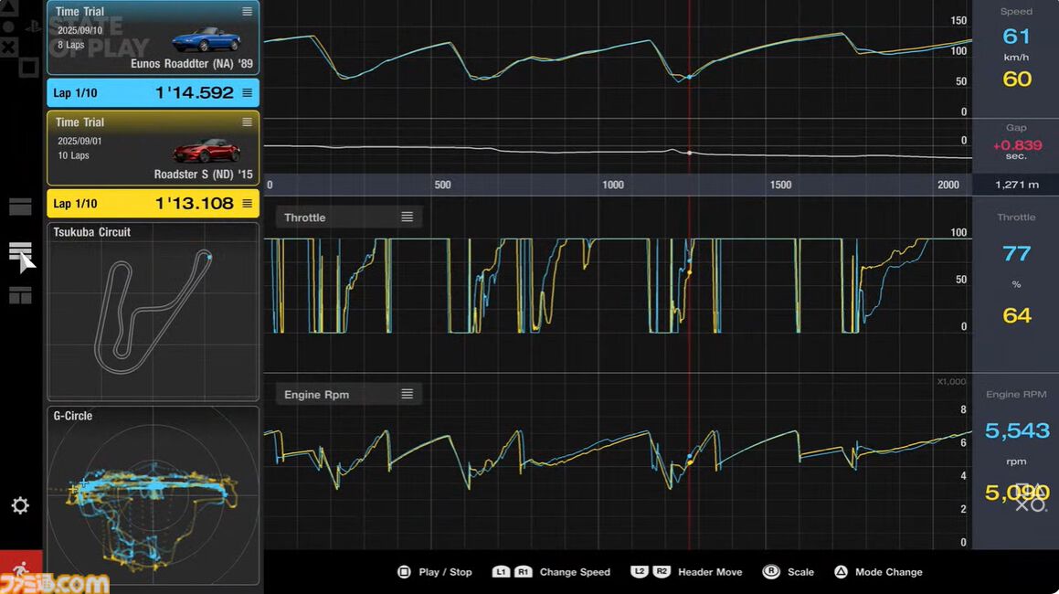This screenshot has height=594, width=1059.
Task: Select split-grid layout icon in sidebar
Action: (x=20, y=295)
